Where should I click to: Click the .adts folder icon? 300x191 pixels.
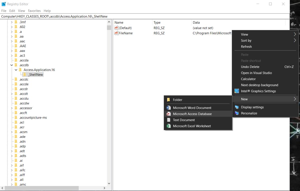click(x=16, y=156)
